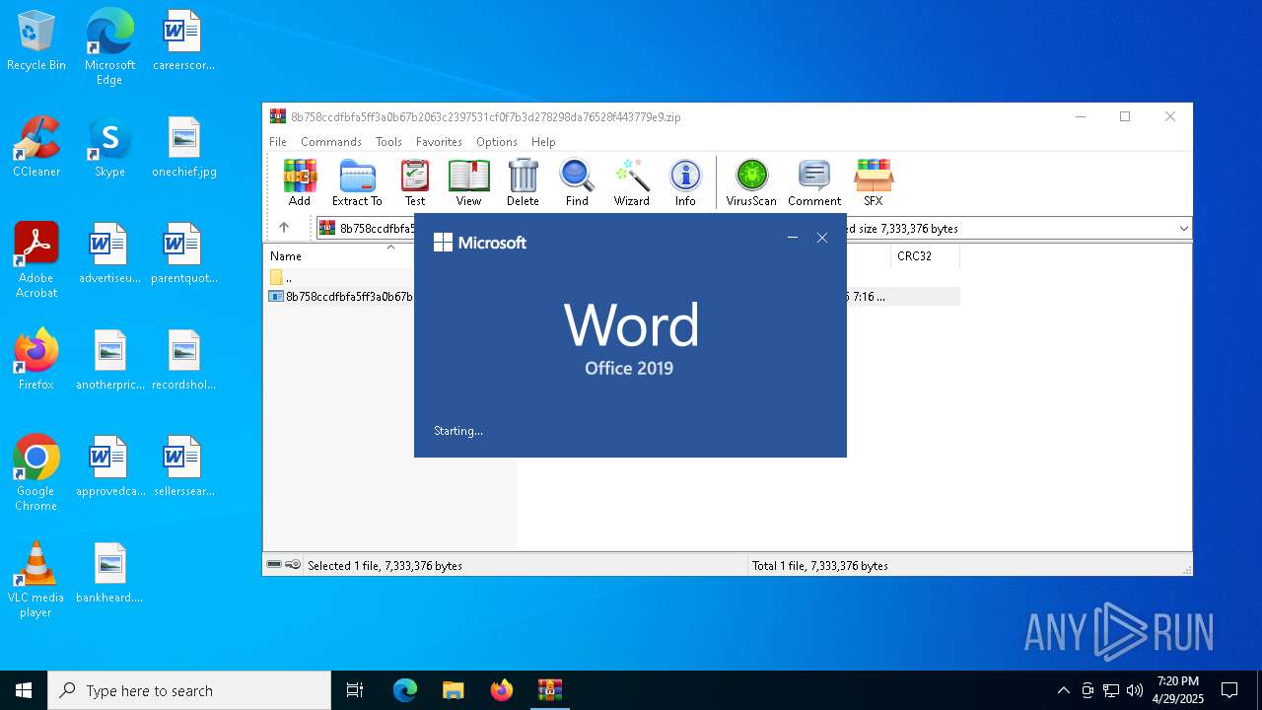Viewport: 1262px width, 710px height.
Task: Click the SFX toolbar icon
Action: click(874, 183)
